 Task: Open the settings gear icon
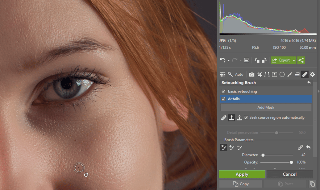tap(312, 74)
